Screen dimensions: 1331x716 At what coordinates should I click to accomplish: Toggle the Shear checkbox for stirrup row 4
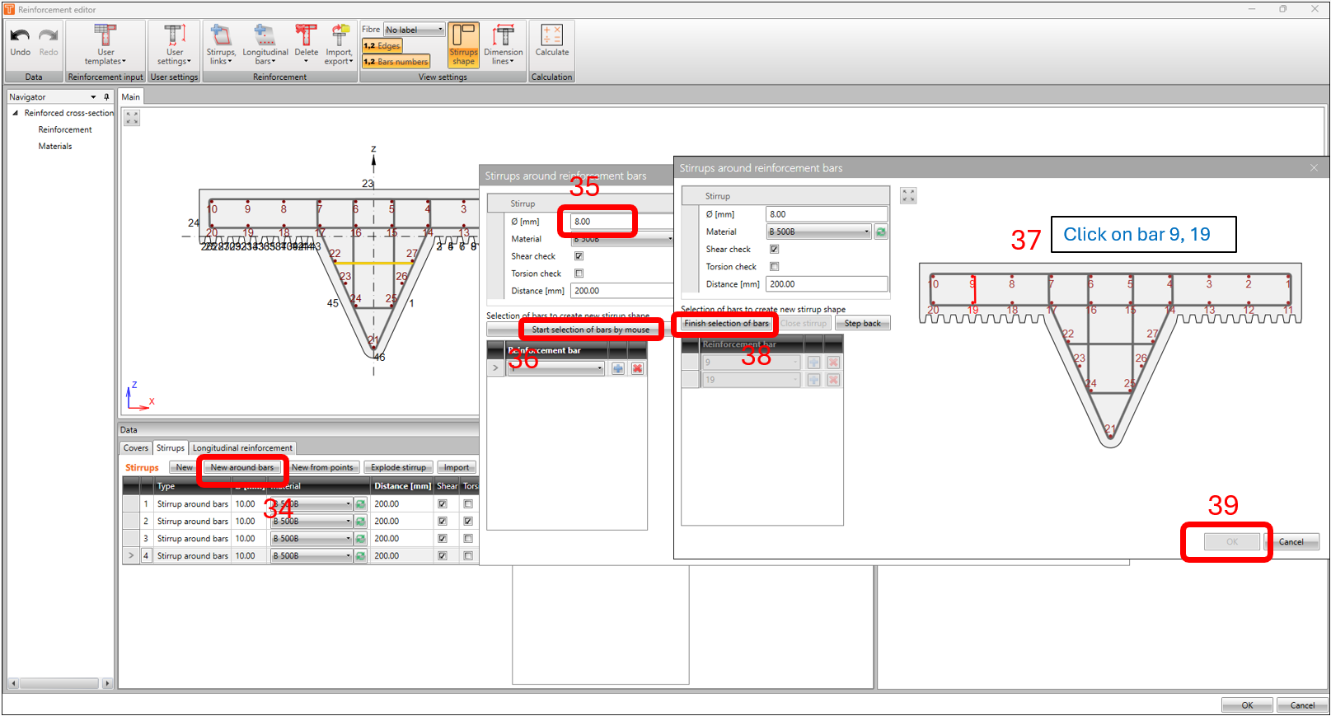point(443,556)
